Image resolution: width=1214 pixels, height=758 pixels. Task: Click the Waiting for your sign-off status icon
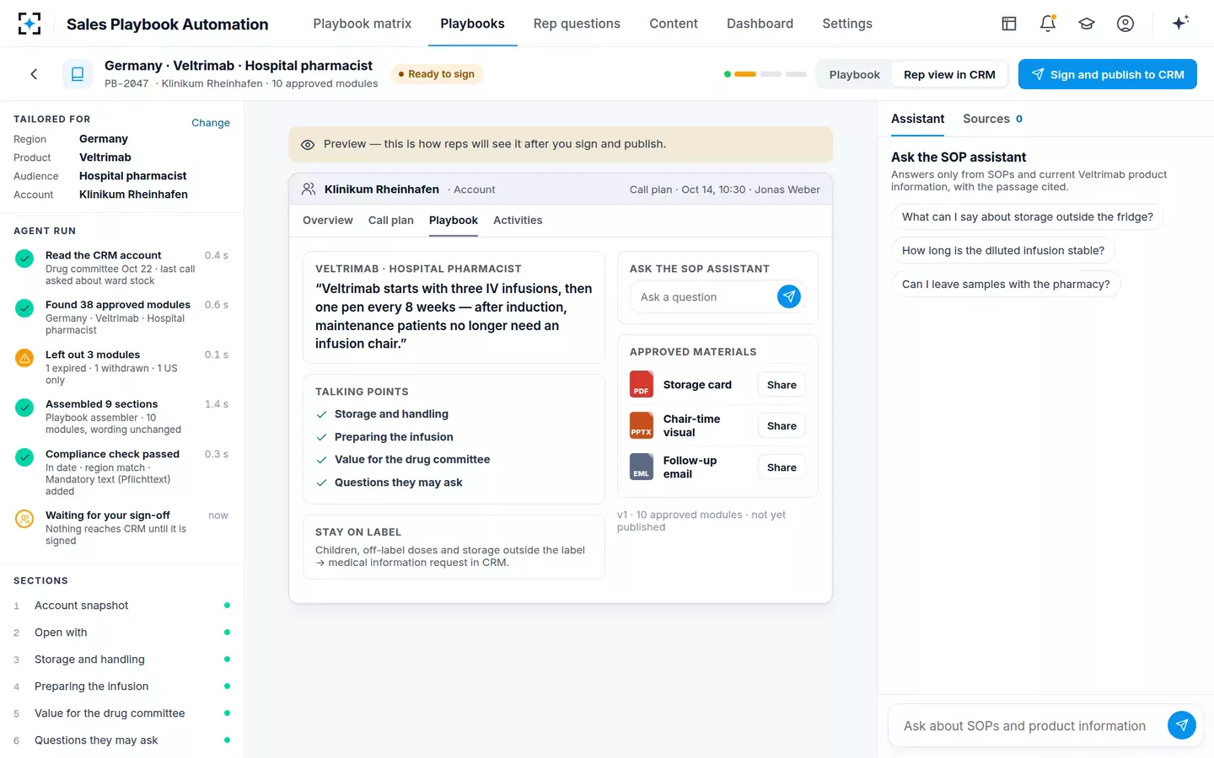click(25, 519)
